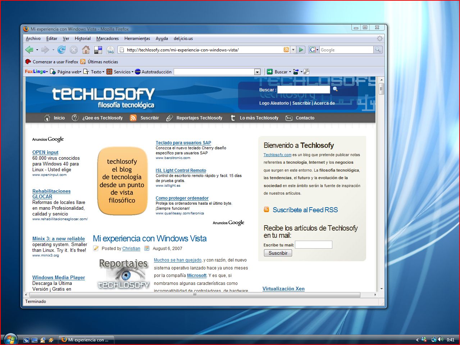The width and height of the screenshot is (460, 345).
Task: Click the RSS feed icon in address bar
Action: (286, 50)
